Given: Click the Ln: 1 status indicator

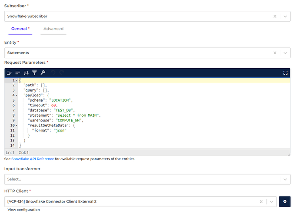Looking at the screenshot, I should pyautogui.click(x=10, y=153).
